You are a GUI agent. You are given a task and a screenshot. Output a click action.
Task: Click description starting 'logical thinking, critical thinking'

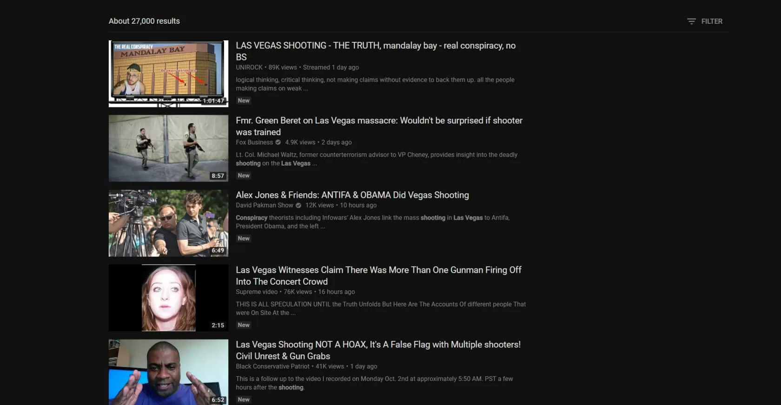click(375, 84)
